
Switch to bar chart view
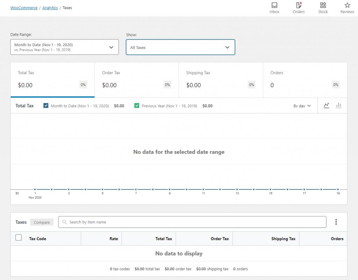pyautogui.click(x=338, y=106)
